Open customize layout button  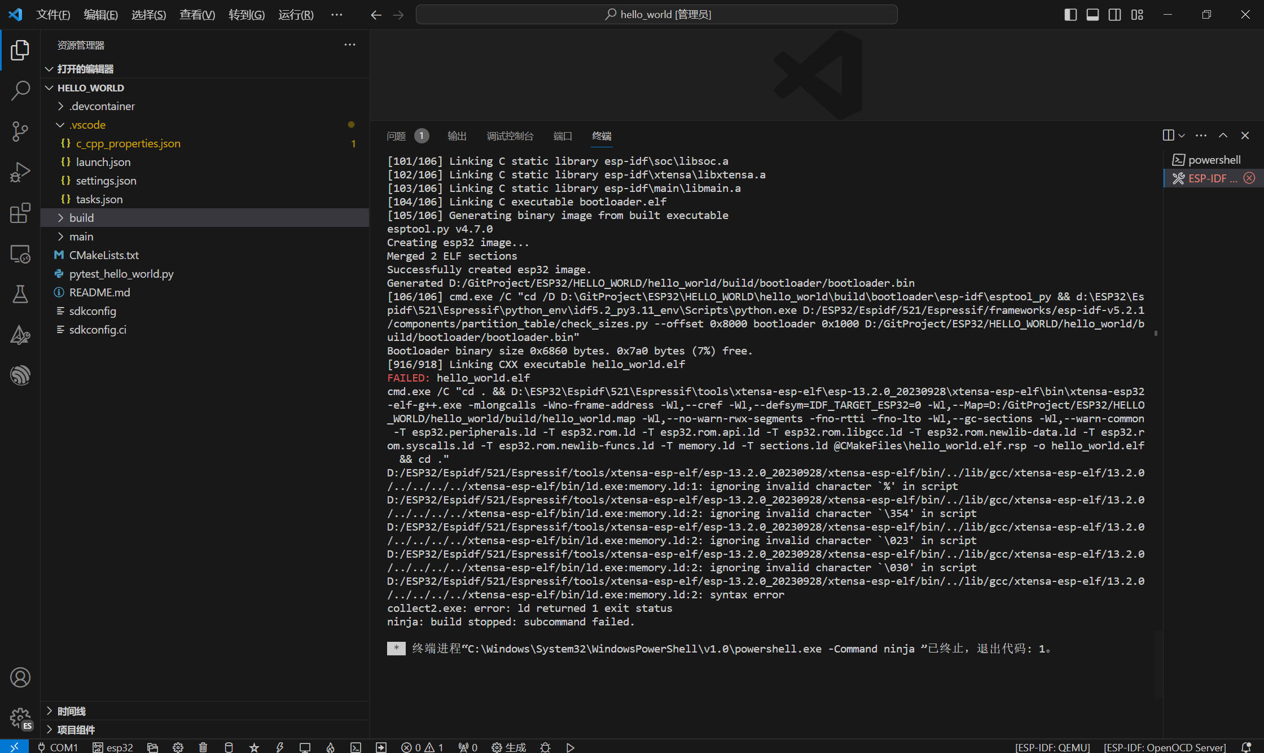(x=1137, y=15)
